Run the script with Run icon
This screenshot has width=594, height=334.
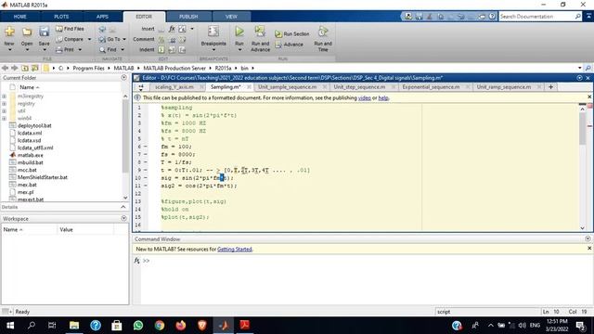(x=239, y=32)
